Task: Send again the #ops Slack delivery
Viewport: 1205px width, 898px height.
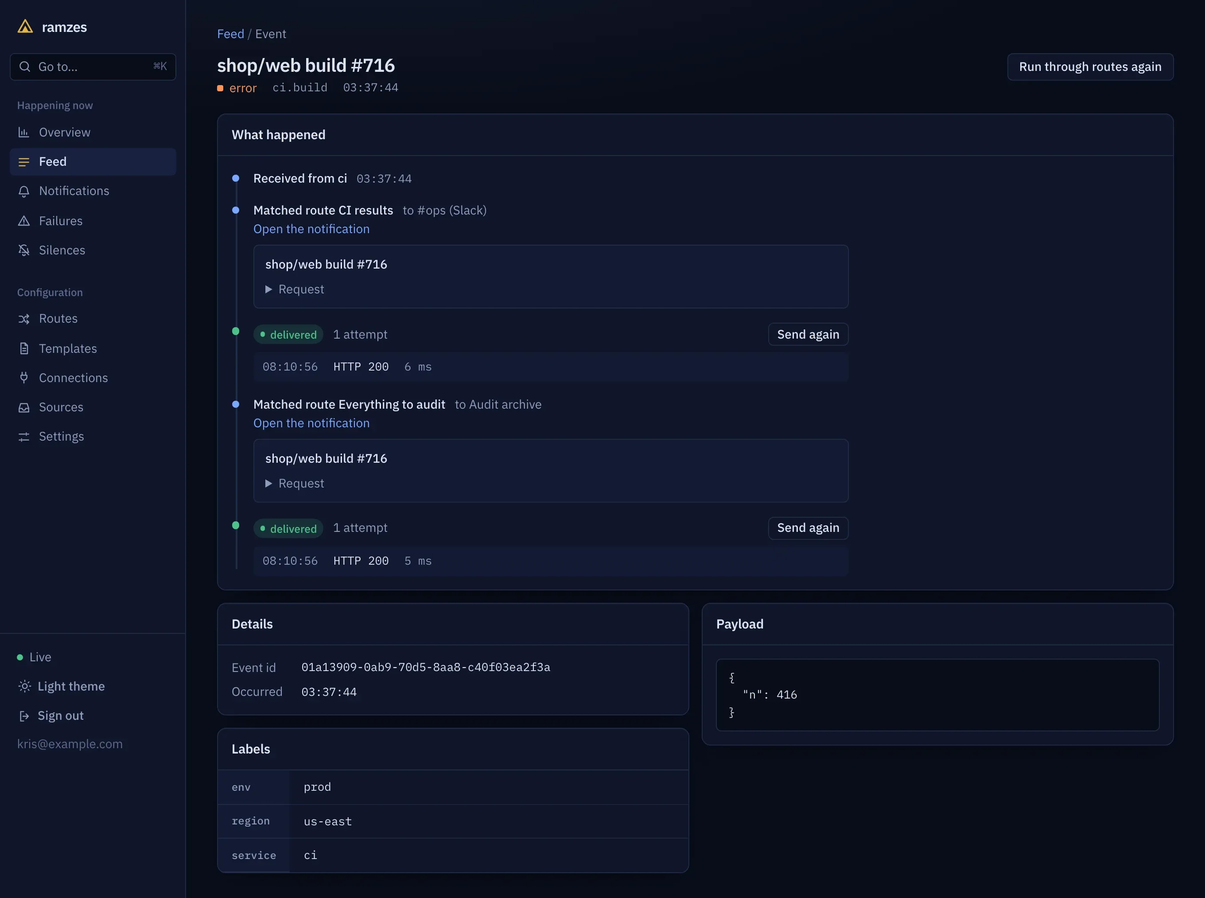Action: point(808,334)
